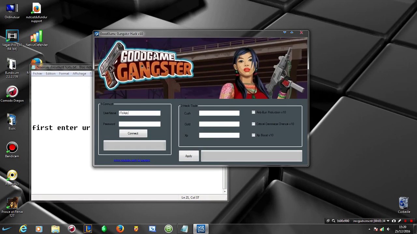Click the volume tray icon

pos(388,229)
